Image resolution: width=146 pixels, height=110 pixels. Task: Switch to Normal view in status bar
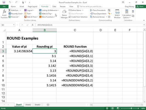[107, 108]
